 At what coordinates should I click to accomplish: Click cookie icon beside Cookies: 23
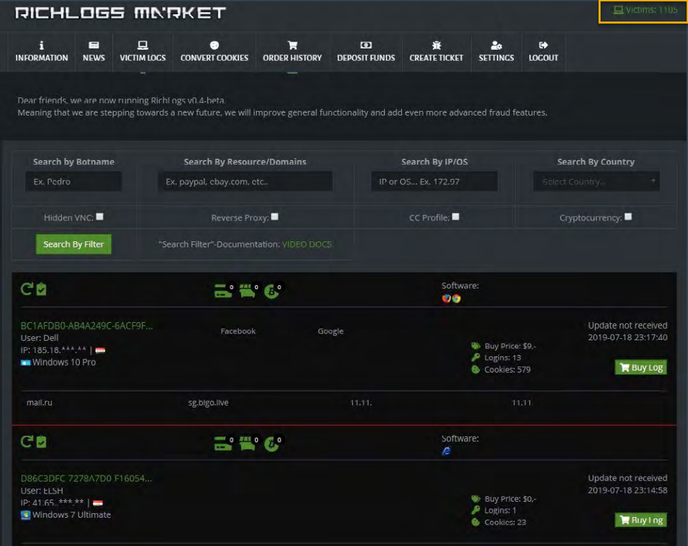(x=475, y=522)
